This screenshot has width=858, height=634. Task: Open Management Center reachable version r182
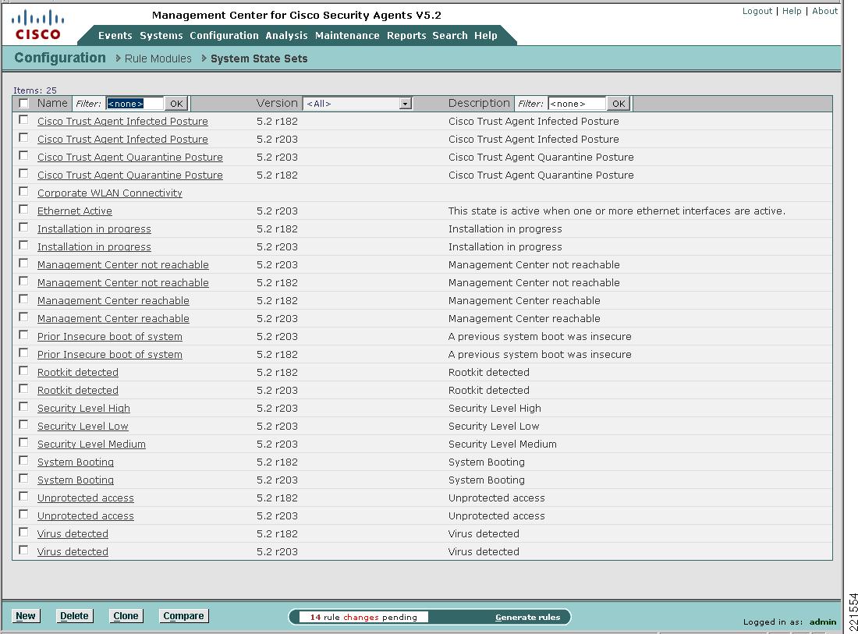(113, 301)
